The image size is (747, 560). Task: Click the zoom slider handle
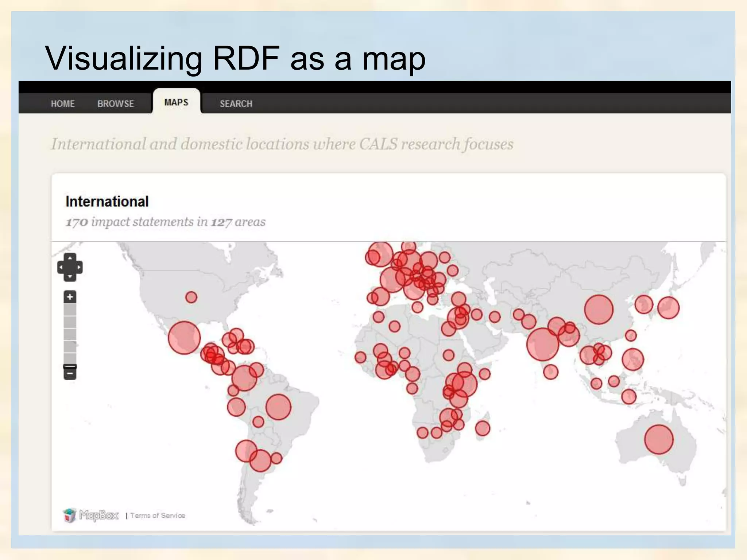(x=70, y=366)
